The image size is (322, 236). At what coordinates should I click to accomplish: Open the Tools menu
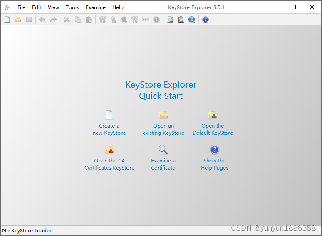72,7
